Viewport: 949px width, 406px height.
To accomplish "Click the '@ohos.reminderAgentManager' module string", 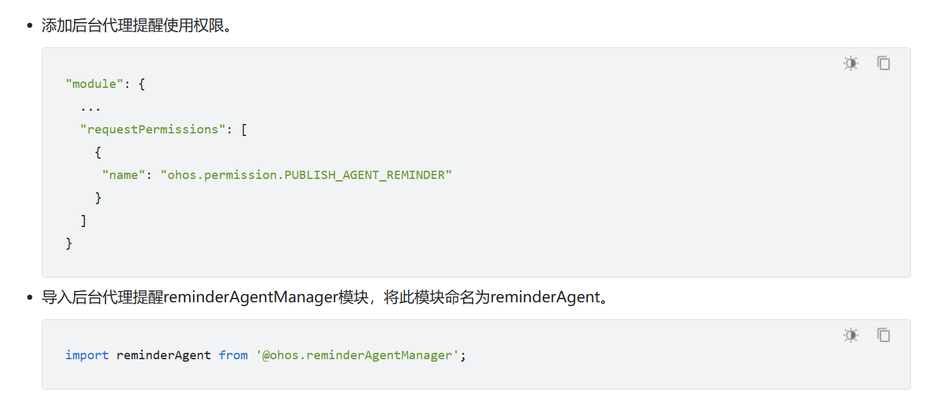I will click(x=357, y=355).
